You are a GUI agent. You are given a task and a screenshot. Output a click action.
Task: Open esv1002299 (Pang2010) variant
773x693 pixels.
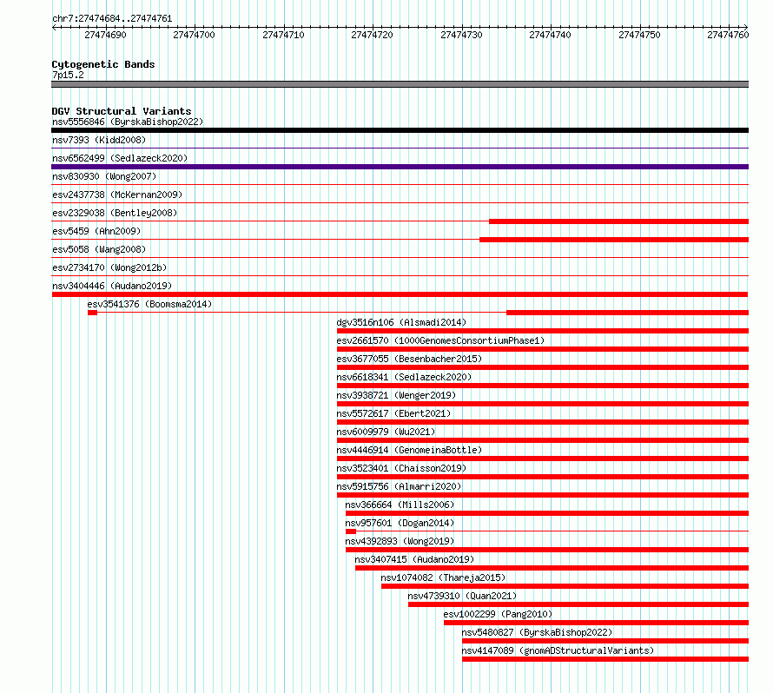(x=498, y=614)
